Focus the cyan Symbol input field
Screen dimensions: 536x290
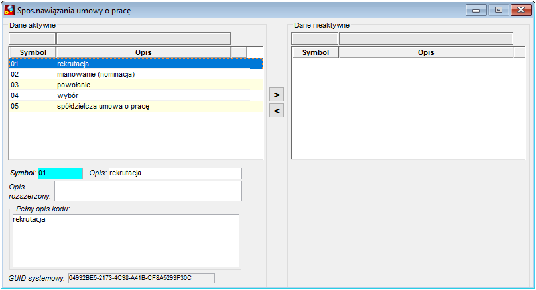[x=60, y=173]
